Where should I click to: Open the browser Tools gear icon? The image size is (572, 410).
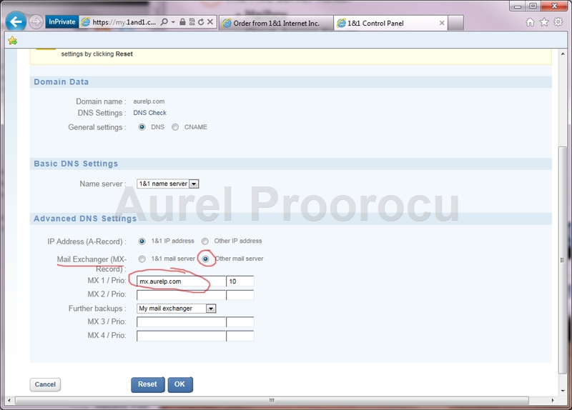[x=558, y=22]
